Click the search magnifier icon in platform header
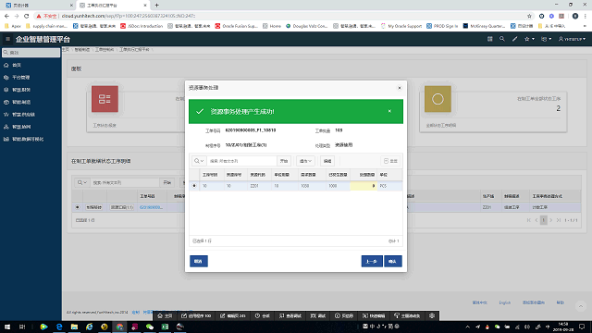Screen dimensions: 592x333 pos(501,39)
